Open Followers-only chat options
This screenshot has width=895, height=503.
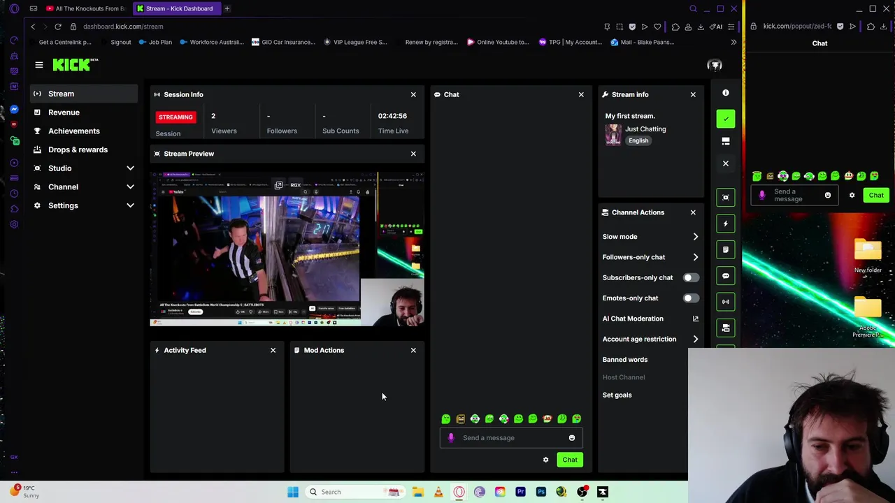(x=650, y=257)
